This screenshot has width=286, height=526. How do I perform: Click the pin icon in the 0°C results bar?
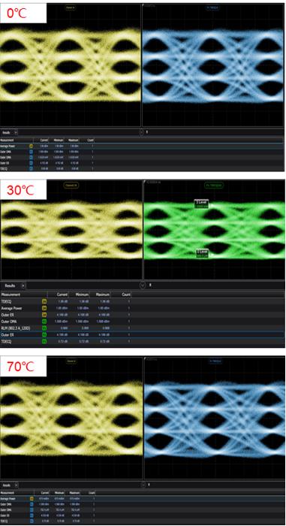(146, 132)
